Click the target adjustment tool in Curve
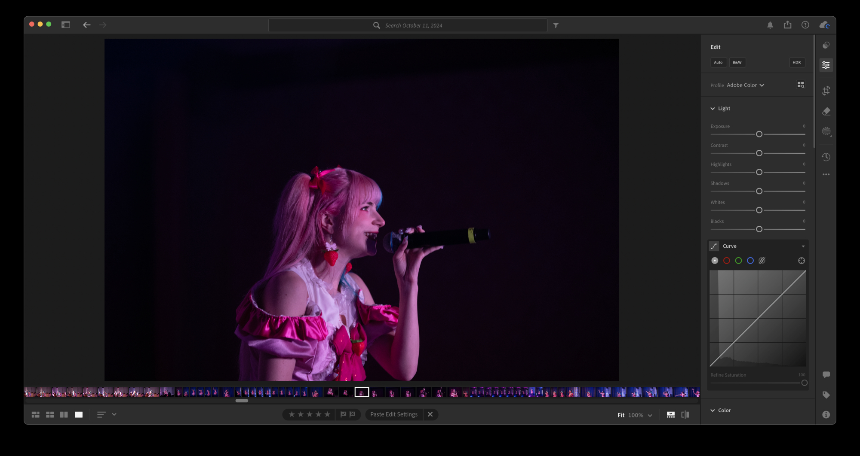860x456 pixels. [x=802, y=261]
